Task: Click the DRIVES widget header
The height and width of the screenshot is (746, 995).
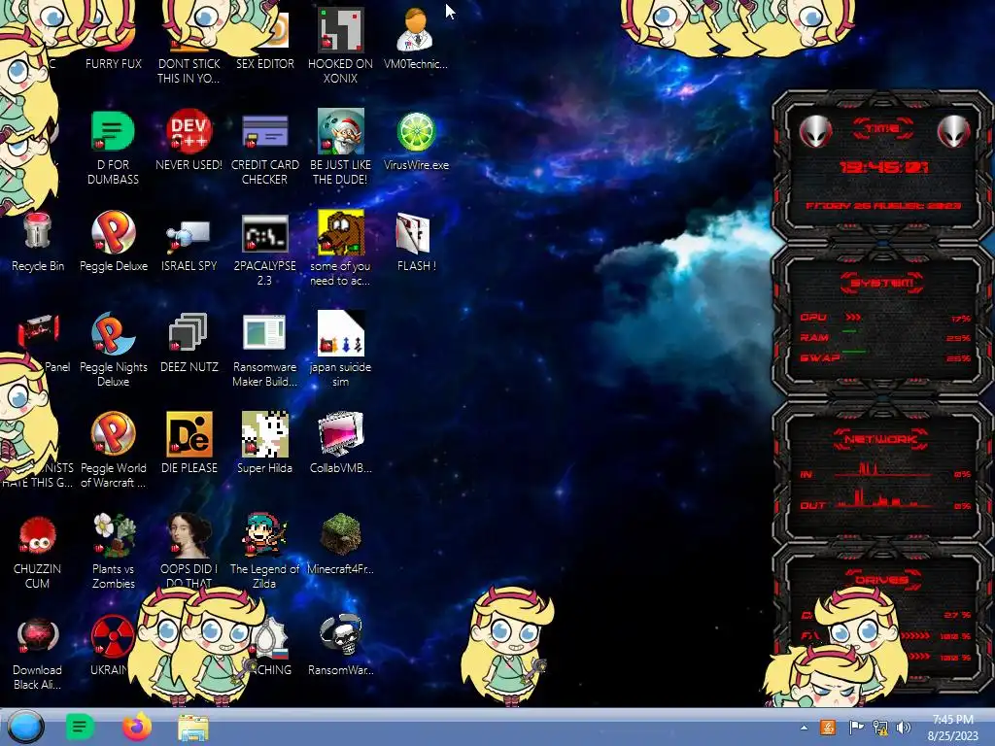Action: (880, 579)
